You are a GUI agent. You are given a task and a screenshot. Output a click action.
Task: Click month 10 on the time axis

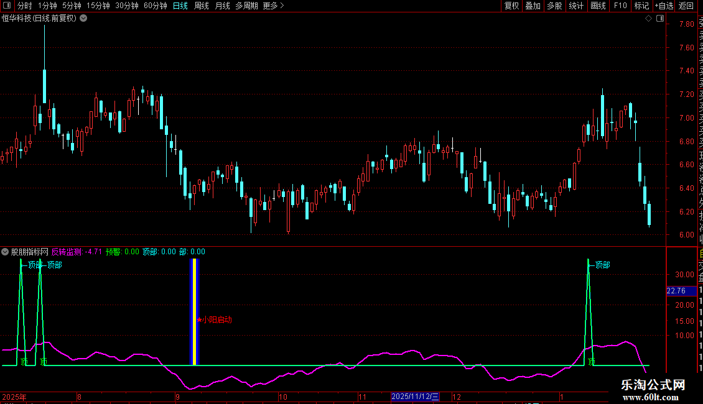point(282,397)
